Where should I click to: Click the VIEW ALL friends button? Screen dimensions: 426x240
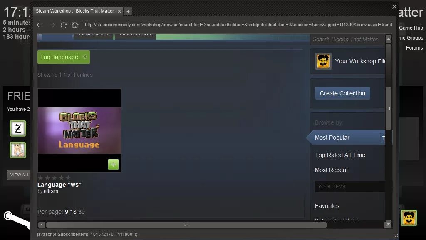[x=20, y=175]
